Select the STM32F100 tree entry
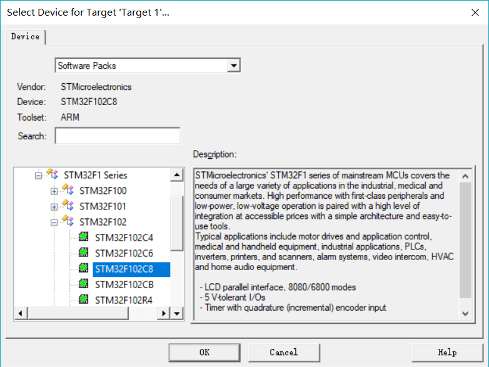The height and width of the screenshot is (367, 489). click(x=103, y=191)
